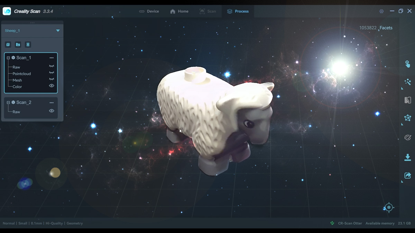415x233 pixels.
Task: Click the first add-scan icon under Sheep_1
Action: (x=8, y=45)
